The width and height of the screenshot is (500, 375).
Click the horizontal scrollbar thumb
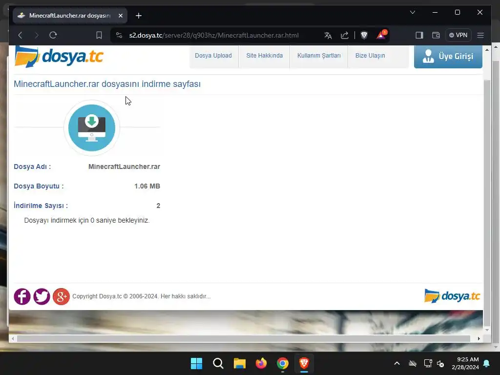244,339
